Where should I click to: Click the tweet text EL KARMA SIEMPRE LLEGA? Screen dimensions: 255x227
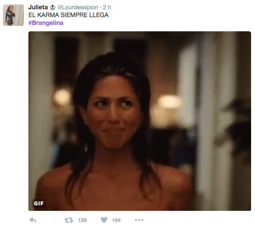tap(69, 15)
